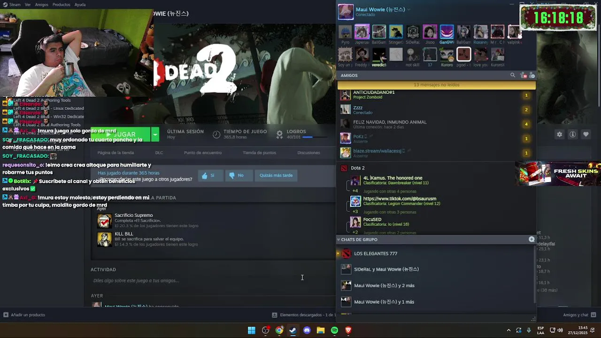Viewport: 601px width, 338px height.
Task: Click the No thumbs-down button
Action: point(238,176)
